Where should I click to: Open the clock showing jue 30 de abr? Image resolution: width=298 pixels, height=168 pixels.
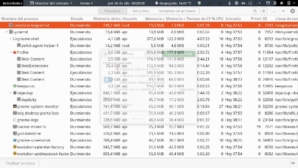point(126,3)
